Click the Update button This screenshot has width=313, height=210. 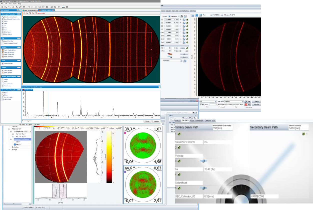[x=147, y=121]
